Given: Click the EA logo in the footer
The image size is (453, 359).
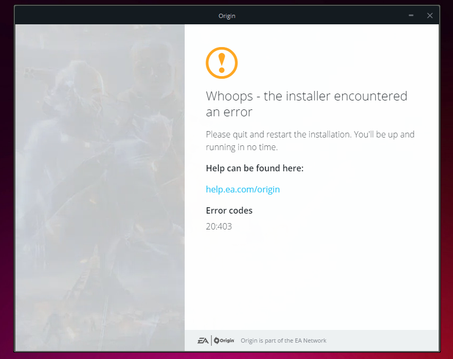Looking at the screenshot, I should tap(203, 340).
